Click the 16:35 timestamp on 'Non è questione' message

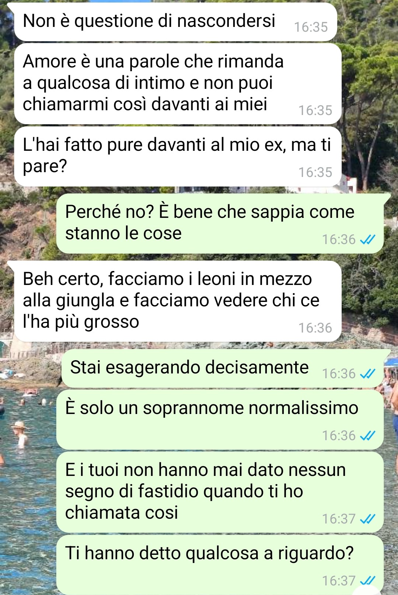(311, 27)
